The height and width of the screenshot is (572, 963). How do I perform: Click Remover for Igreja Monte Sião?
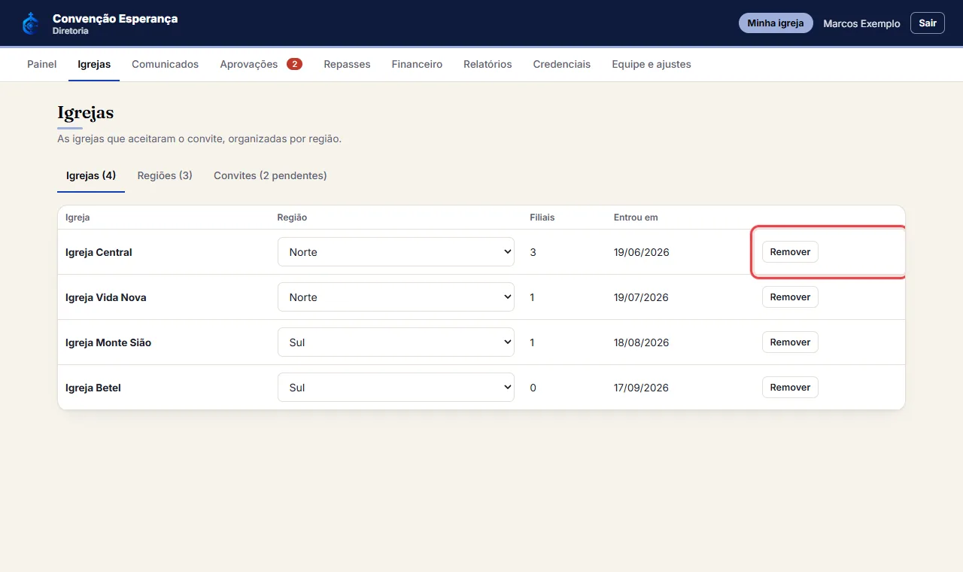pyautogui.click(x=790, y=342)
